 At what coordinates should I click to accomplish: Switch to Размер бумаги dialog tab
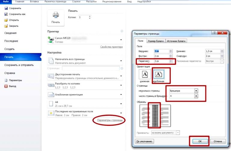click(x=156, y=41)
